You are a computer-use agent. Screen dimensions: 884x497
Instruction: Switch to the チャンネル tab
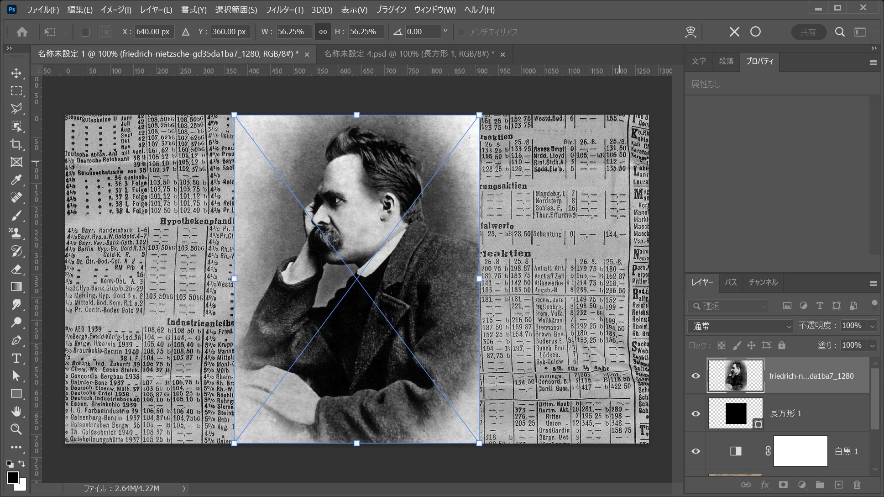pos(763,282)
